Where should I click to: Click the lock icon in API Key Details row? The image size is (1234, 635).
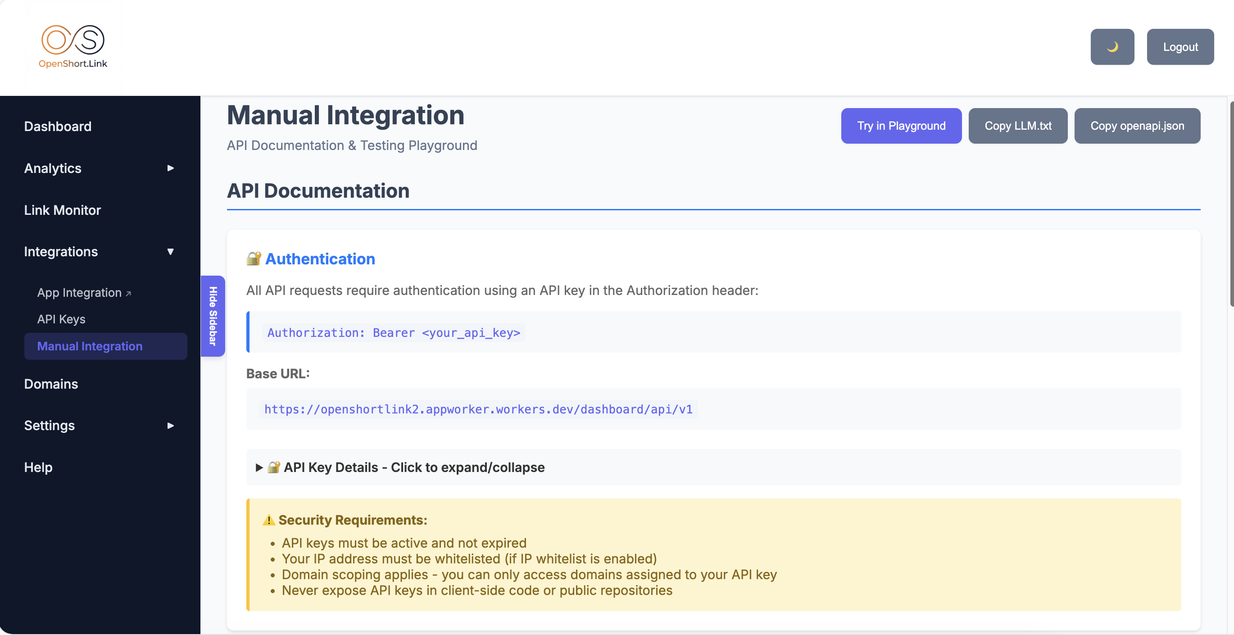273,467
